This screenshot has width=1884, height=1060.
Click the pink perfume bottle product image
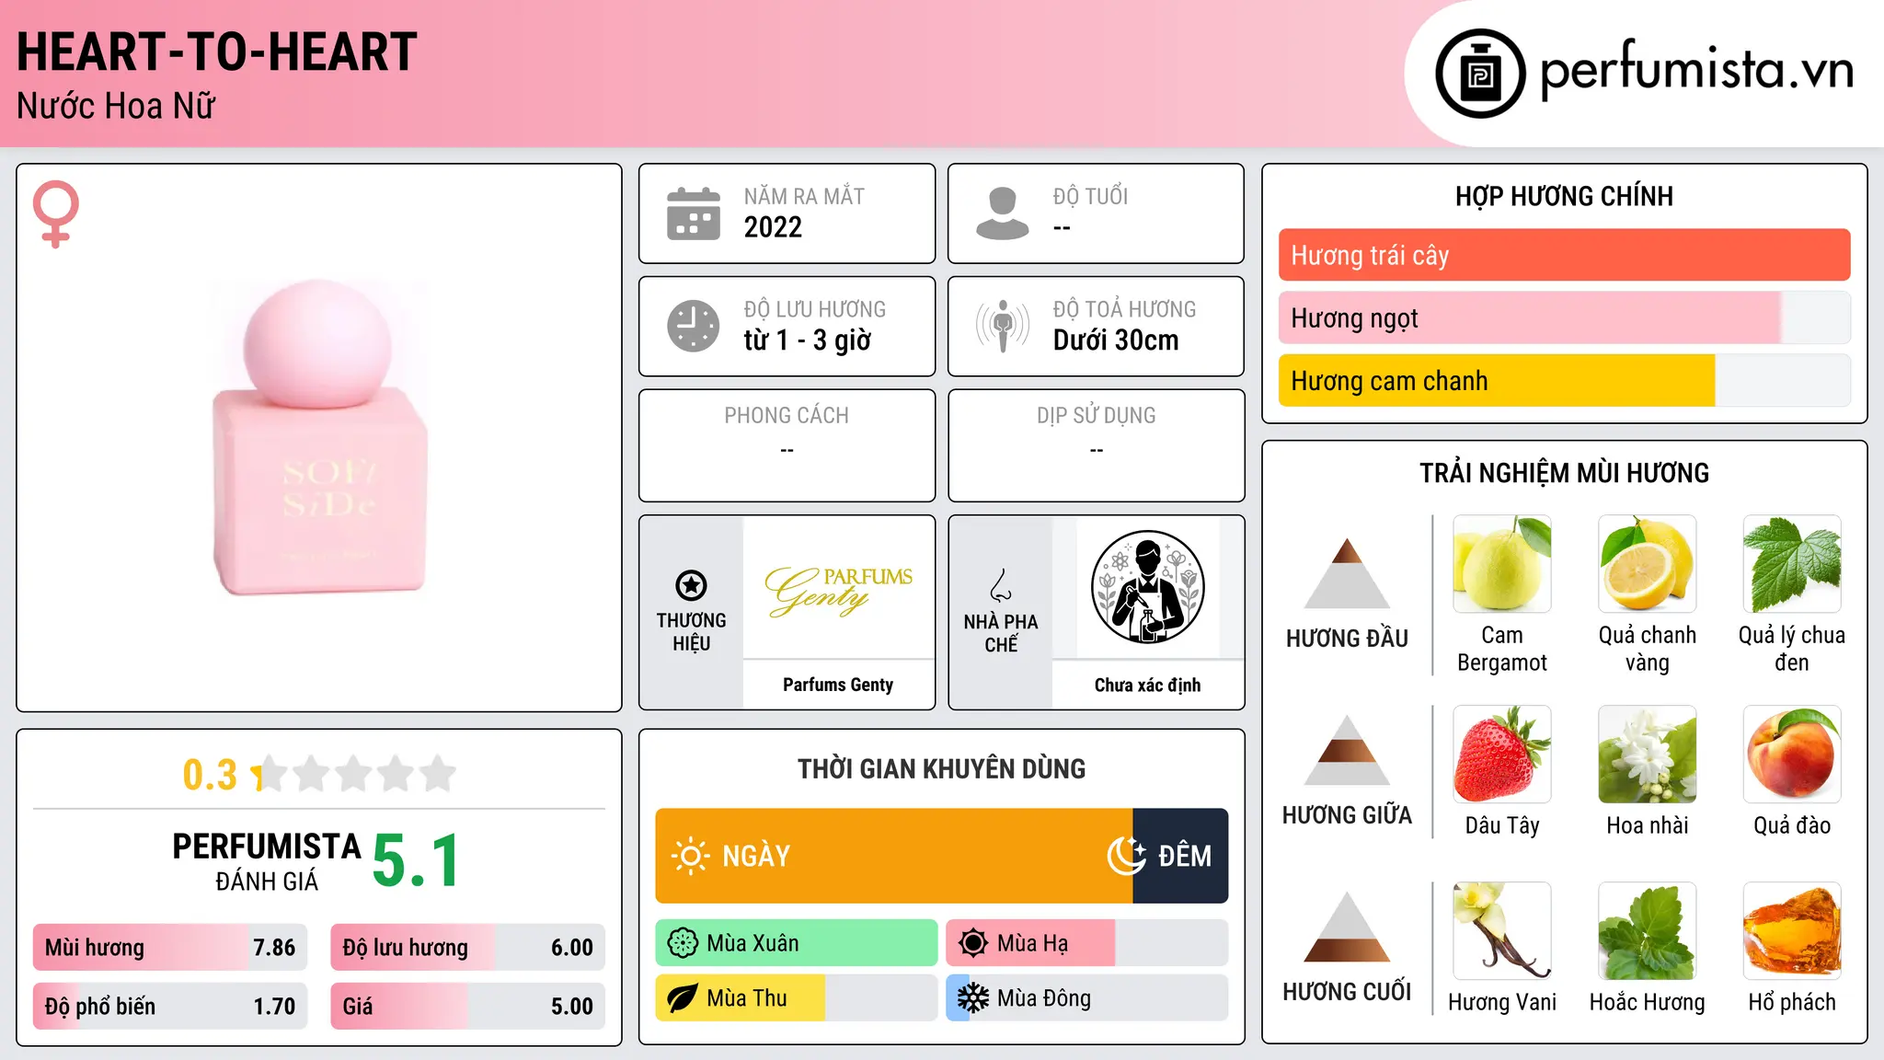(319, 438)
